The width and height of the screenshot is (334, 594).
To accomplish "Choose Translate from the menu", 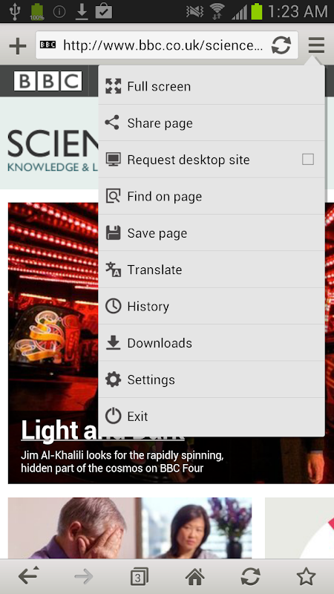I will tap(212, 270).
